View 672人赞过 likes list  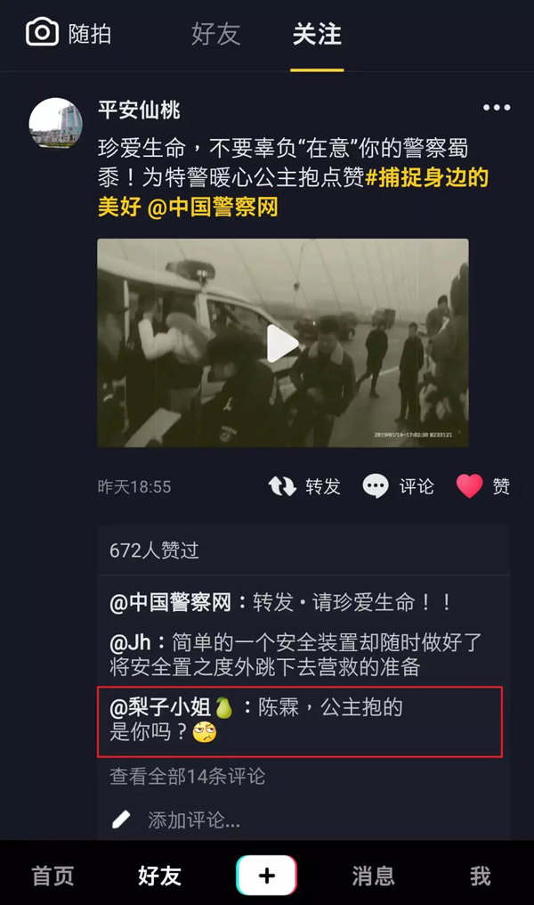[x=154, y=550]
